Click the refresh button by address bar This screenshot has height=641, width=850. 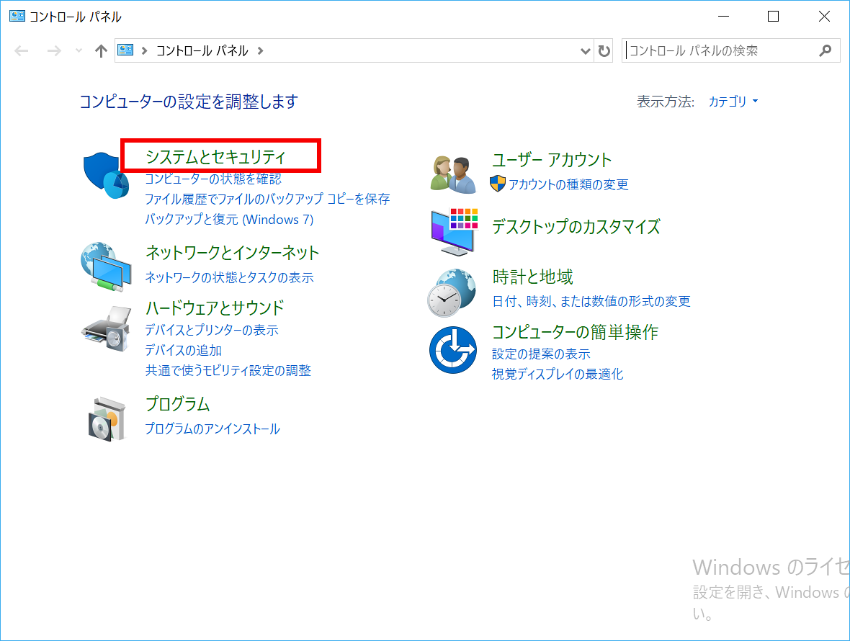click(604, 51)
